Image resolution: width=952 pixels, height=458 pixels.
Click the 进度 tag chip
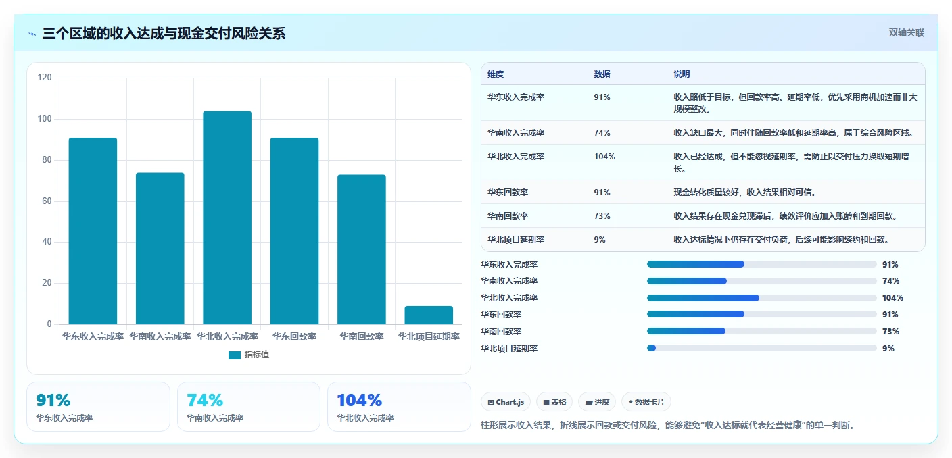[x=597, y=402]
